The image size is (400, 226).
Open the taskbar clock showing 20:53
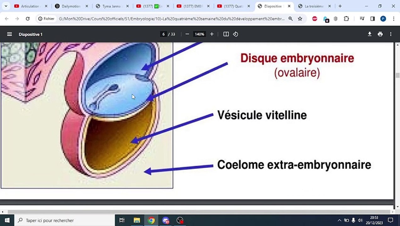(374, 220)
